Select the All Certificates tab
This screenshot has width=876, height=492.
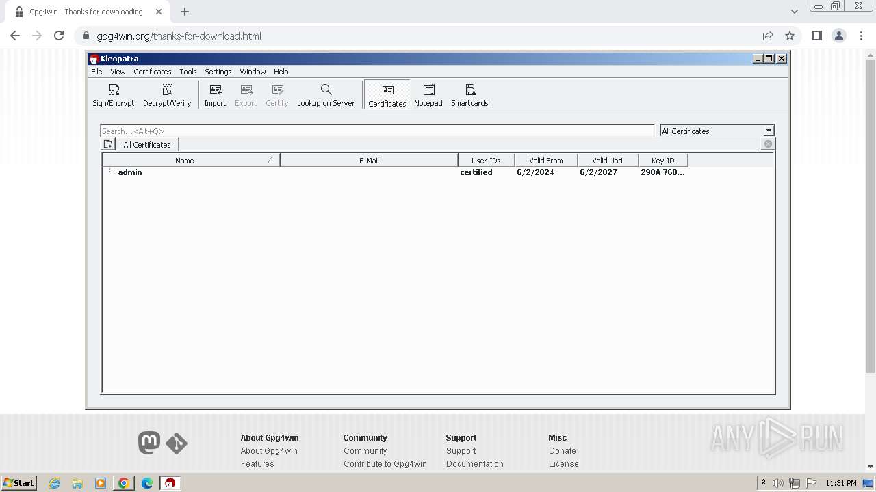(x=147, y=144)
